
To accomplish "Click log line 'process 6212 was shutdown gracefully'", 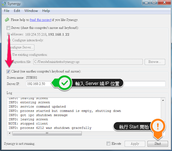I will 56,128.
